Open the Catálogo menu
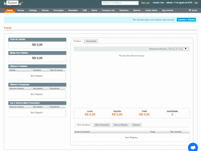201x151 pixels. (x=33, y=10)
